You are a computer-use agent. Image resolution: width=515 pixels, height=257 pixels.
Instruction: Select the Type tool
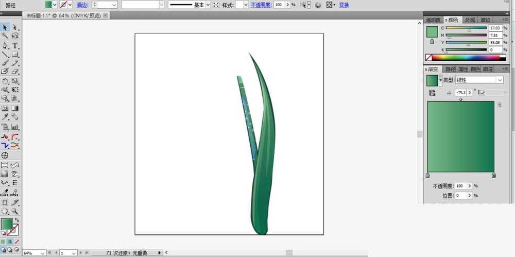click(15, 46)
